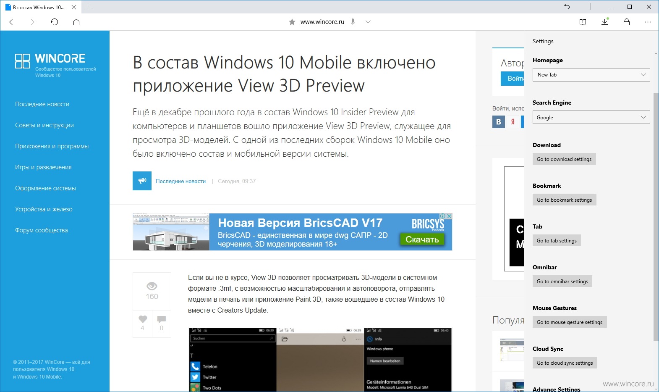Open 'Форум сообщества' menu item

pos(42,230)
